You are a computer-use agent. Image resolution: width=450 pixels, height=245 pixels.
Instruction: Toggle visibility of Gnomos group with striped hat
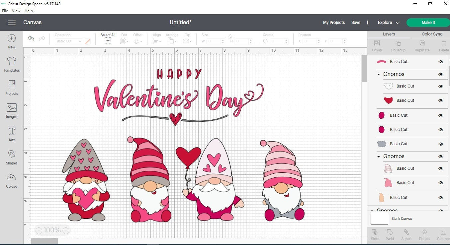tap(441, 156)
